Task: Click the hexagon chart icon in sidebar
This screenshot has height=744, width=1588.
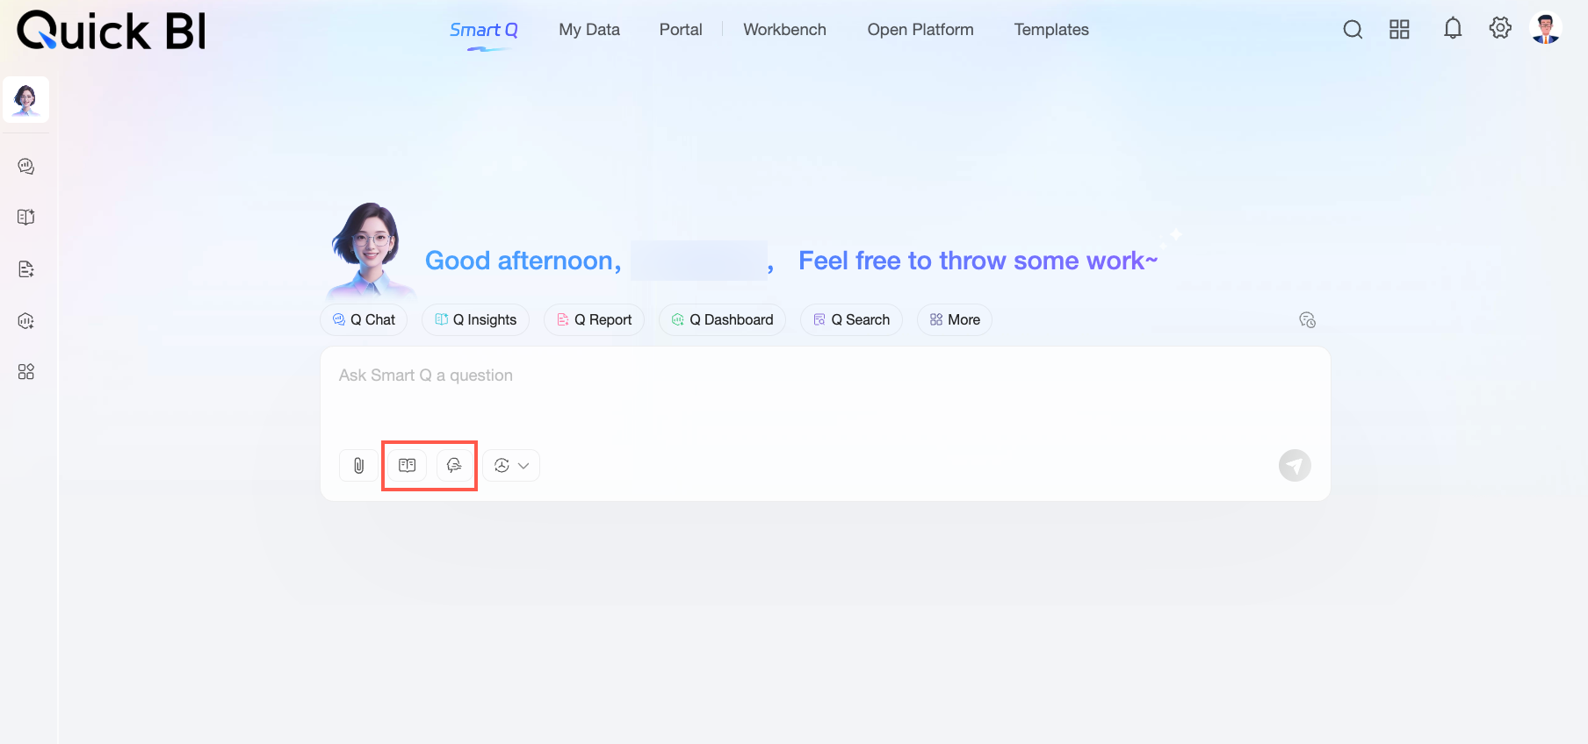Action: (26, 320)
